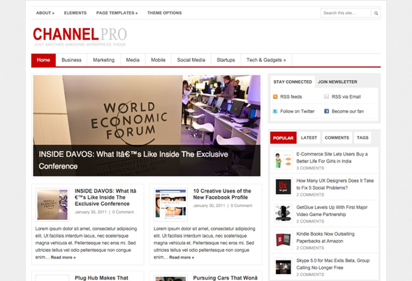Open the Media category

(133, 60)
